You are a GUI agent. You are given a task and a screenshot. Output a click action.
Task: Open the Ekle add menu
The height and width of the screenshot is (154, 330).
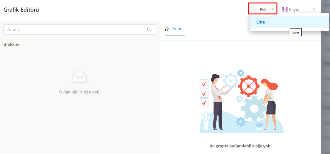coord(263,9)
